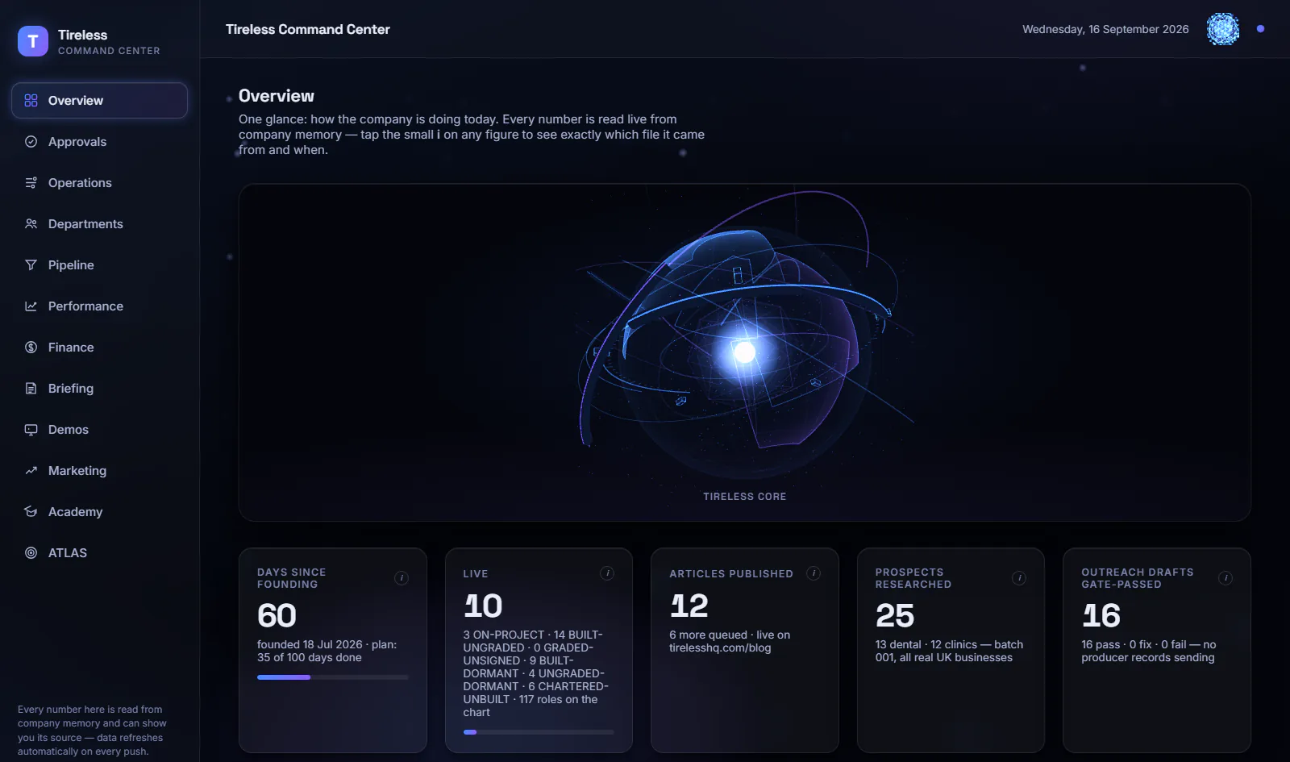Click the Marketing trend arrow icon
This screenshot has height=762, width=1290.
(31, 471)
